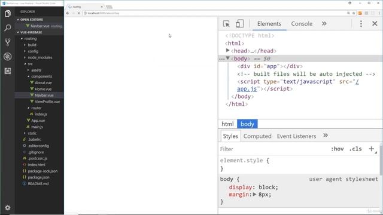Open a new browser tab
Image resolution: width=383 pixels, height=215 pixels.
click(109, 7)
